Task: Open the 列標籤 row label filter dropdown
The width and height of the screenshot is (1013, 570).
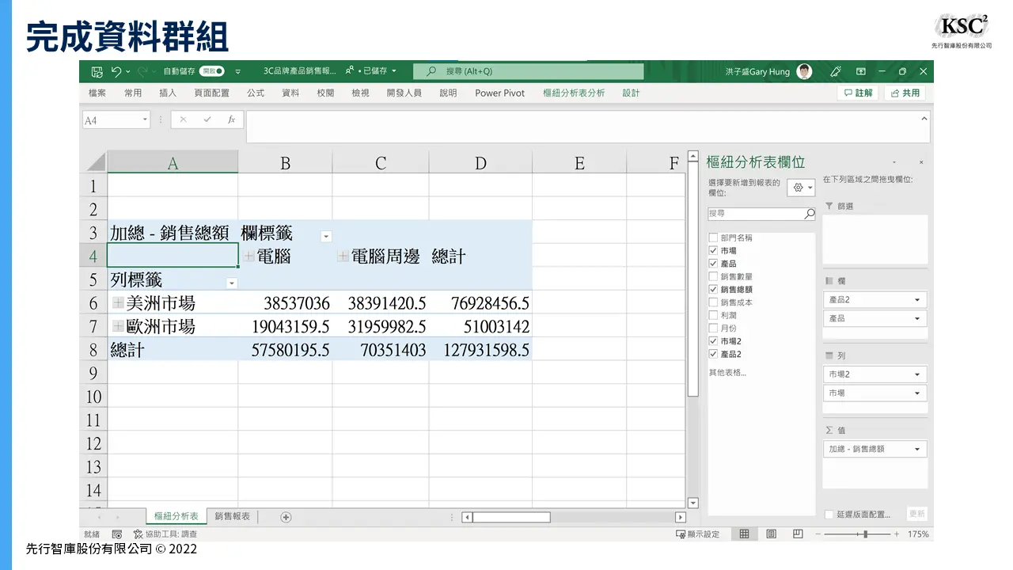Action: (232, 283)
